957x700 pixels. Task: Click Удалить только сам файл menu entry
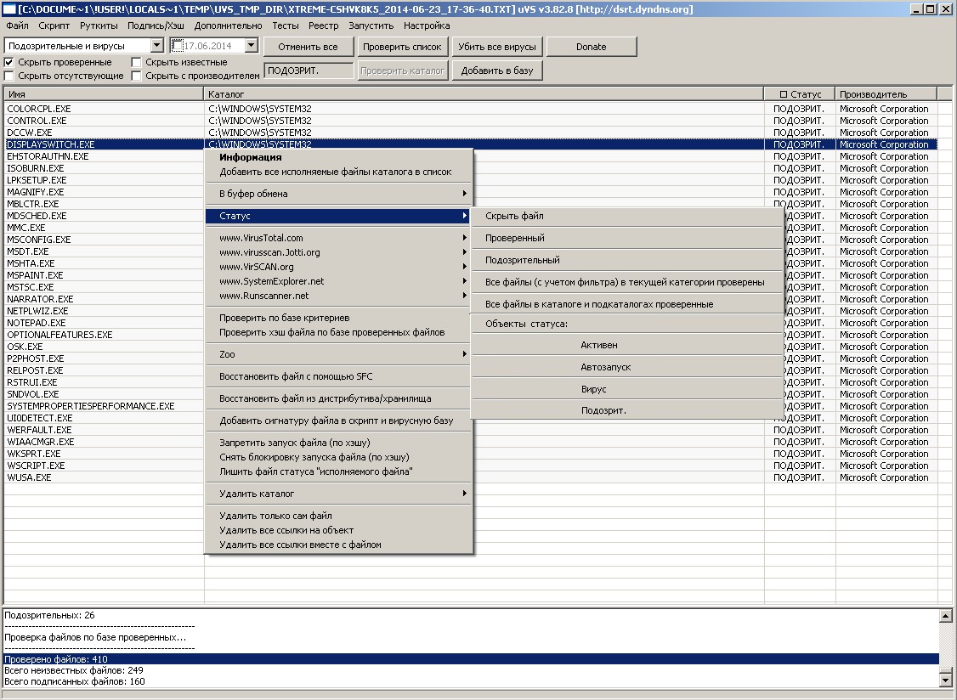pyautogui.click(x=275, y=516)
